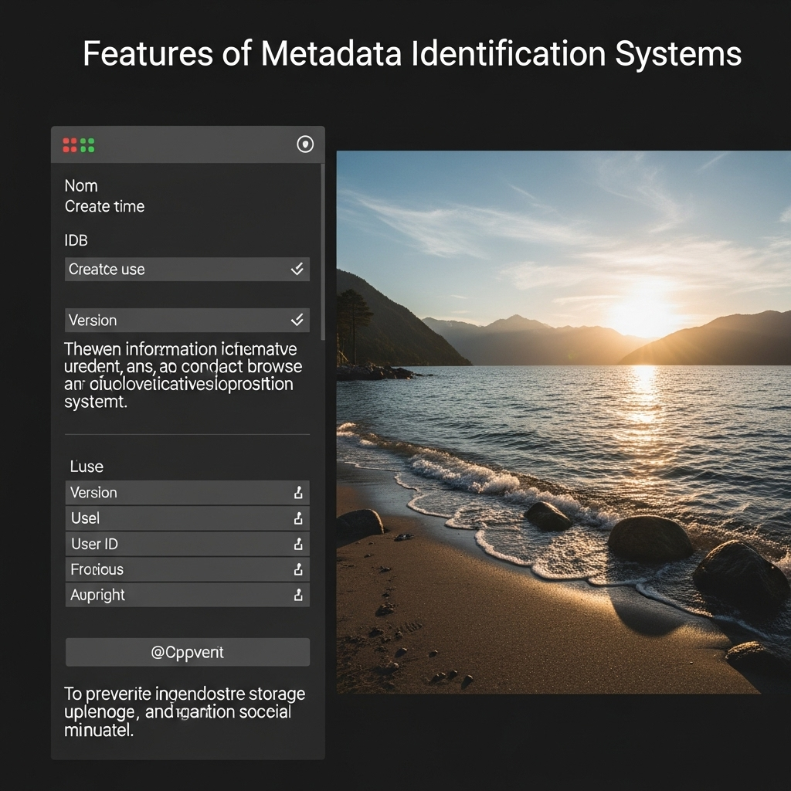Click the sunset beach photo preview
791x791 pixels.
pyautogui.click(x=563, y=422)
